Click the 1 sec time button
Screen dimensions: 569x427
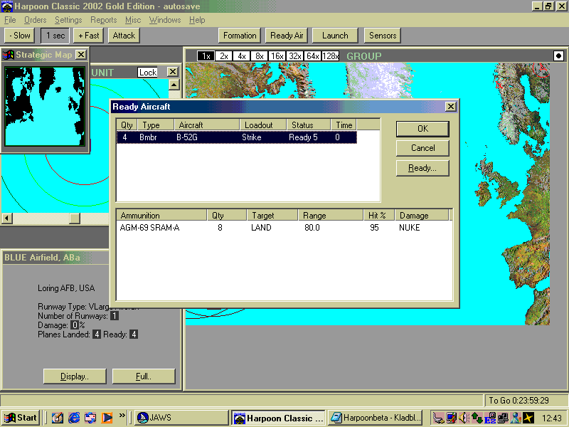point(55,36)
